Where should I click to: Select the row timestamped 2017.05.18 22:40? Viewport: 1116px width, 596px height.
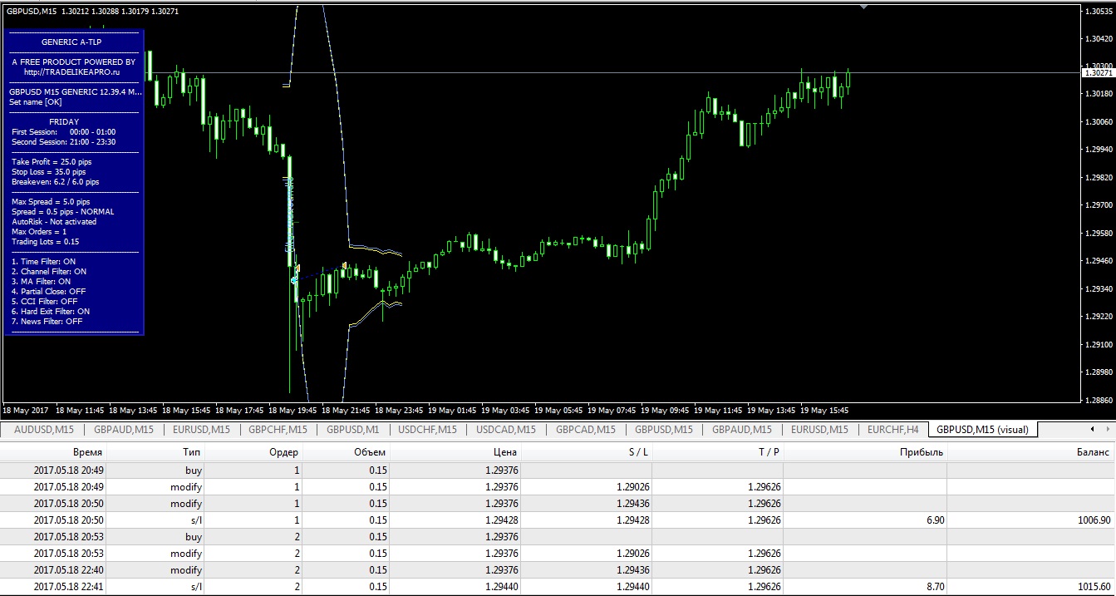pyautogui.click(x=558, y=570)
